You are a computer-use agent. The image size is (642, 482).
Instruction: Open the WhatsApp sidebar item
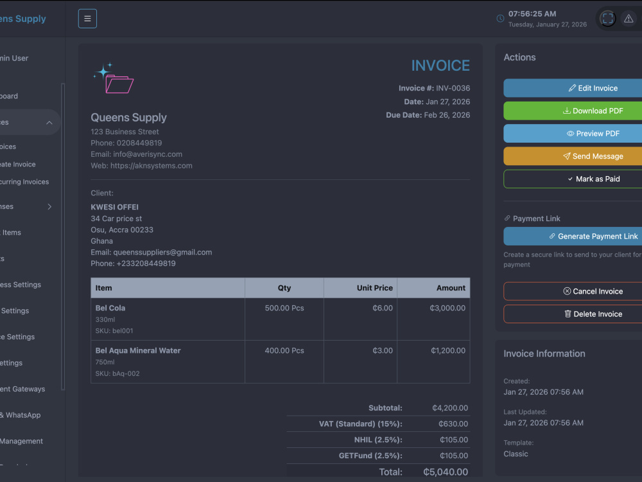(x=21, y=415)
